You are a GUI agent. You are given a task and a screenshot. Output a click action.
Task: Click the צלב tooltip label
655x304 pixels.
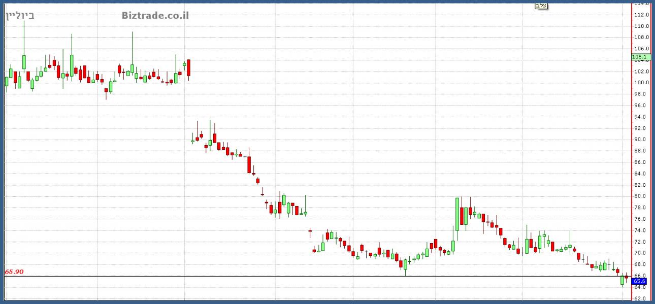pos(542,6)
